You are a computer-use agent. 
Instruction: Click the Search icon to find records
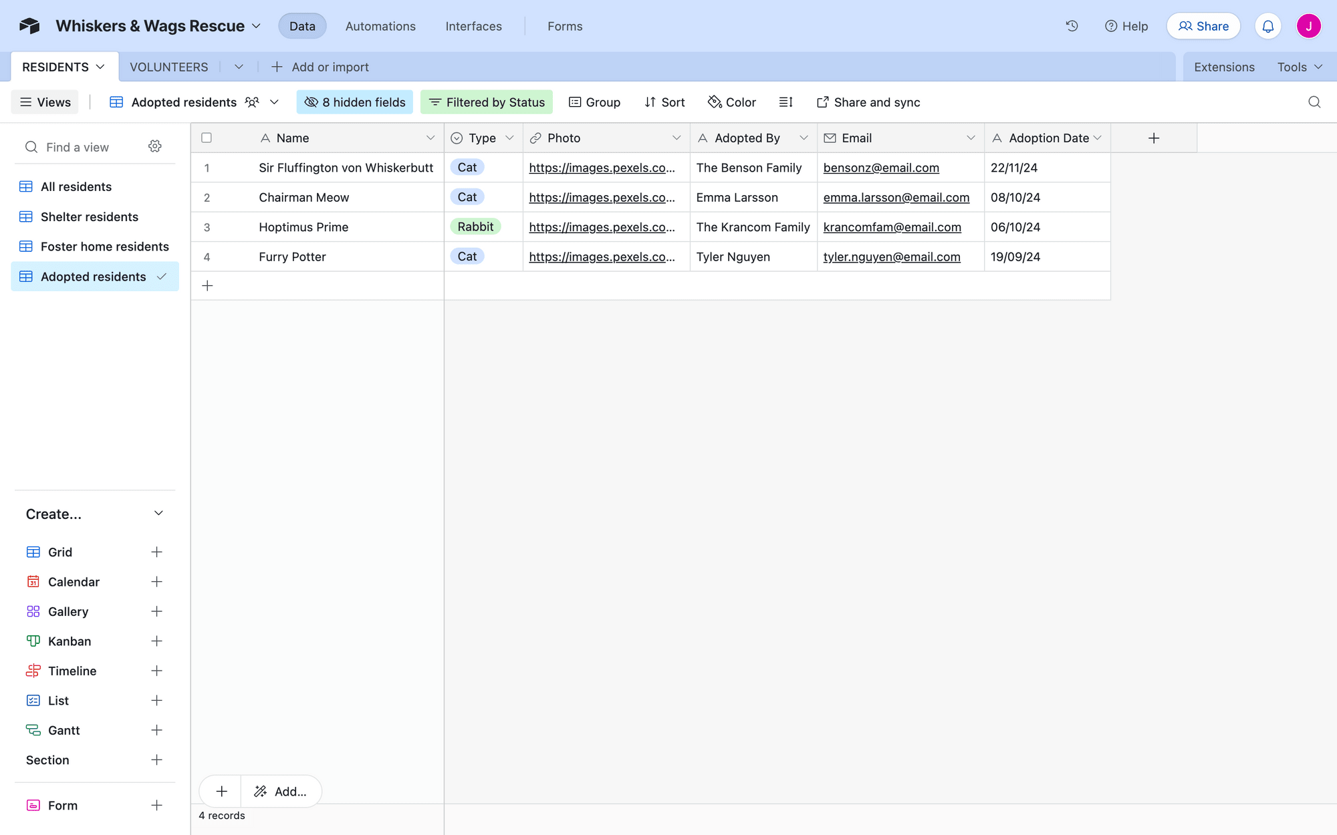tap(1314, 102)
